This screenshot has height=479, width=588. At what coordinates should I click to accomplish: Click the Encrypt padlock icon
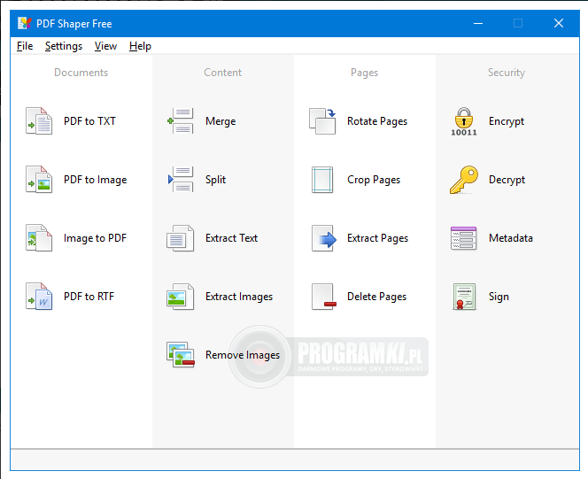pos(464,121)
